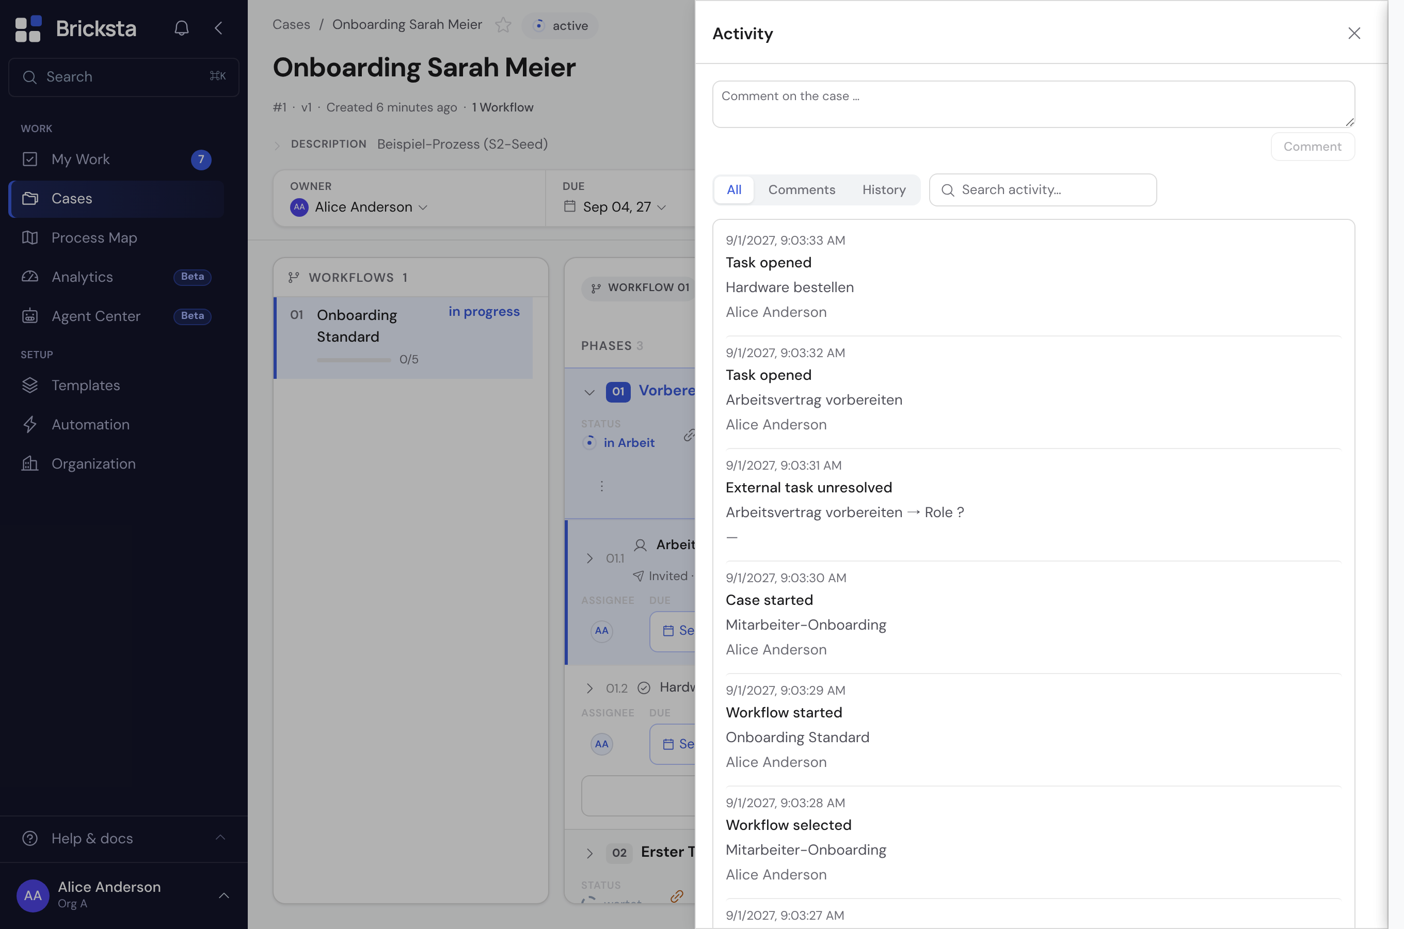Click the magnifier icon in Search activity
Viewport: 1404px width, 929px height.
(947, 190)
